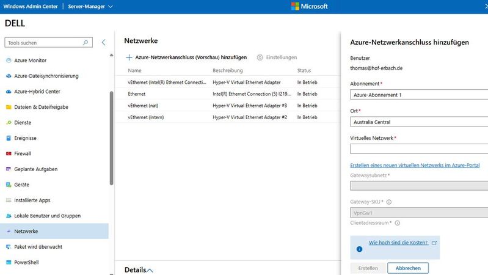The width and height of the screenshot is (488, 275).
Task: Open the Virtuelles Netzwerk dropdown
Action: tap(419, 149)
